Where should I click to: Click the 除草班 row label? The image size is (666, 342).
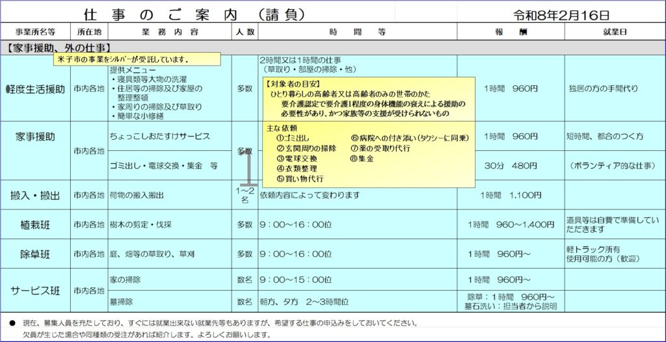tap(35, 253)
